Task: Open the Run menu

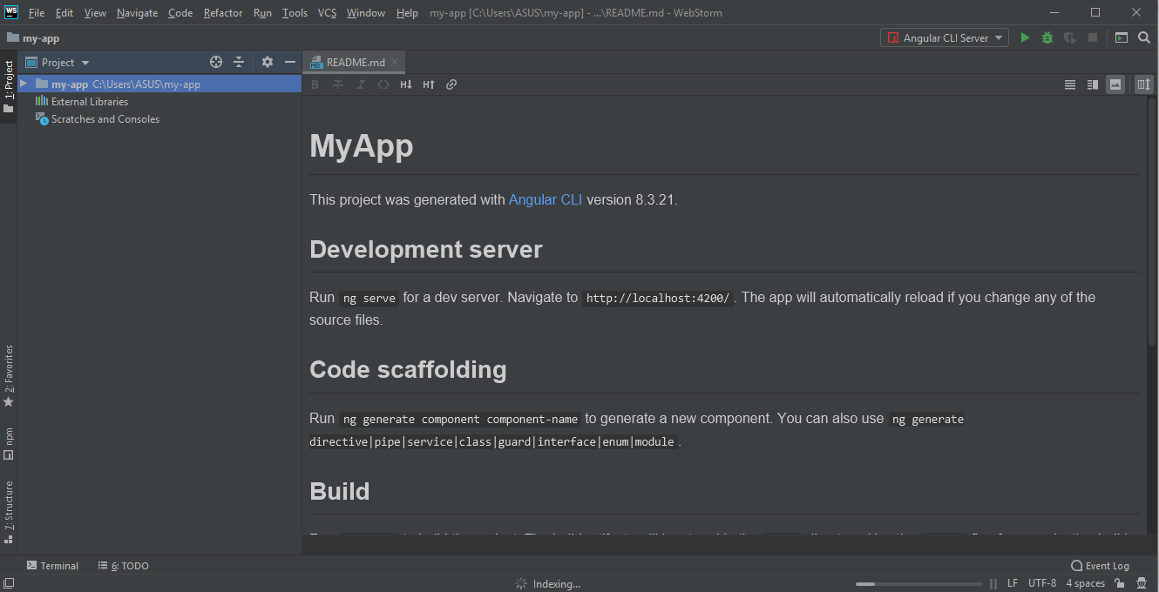Action: [x=262, y=13]
